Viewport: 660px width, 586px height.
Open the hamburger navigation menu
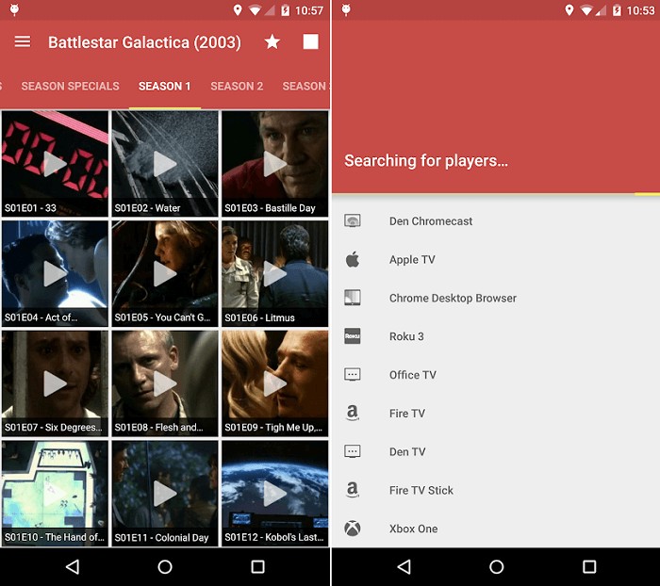tap(23, 41)
